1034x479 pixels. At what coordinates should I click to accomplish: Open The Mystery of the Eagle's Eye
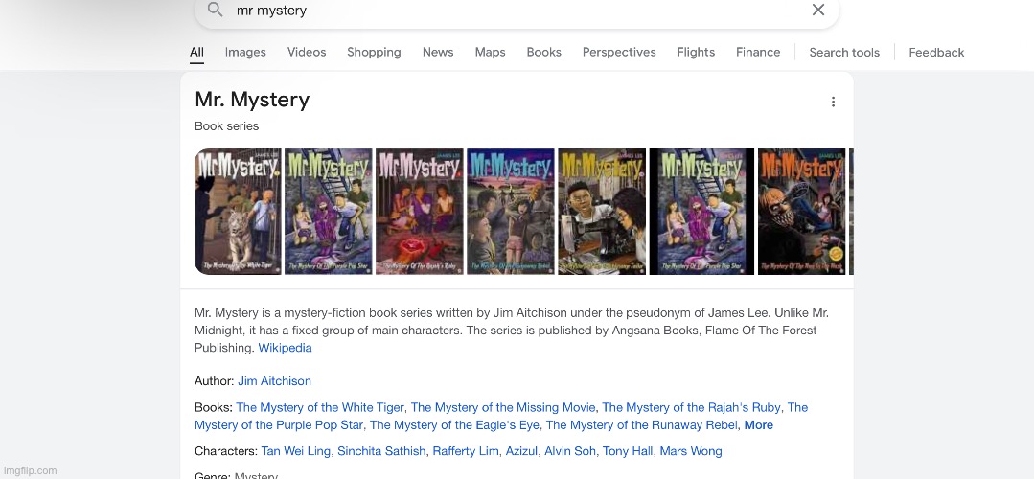[x=454, y=425]
